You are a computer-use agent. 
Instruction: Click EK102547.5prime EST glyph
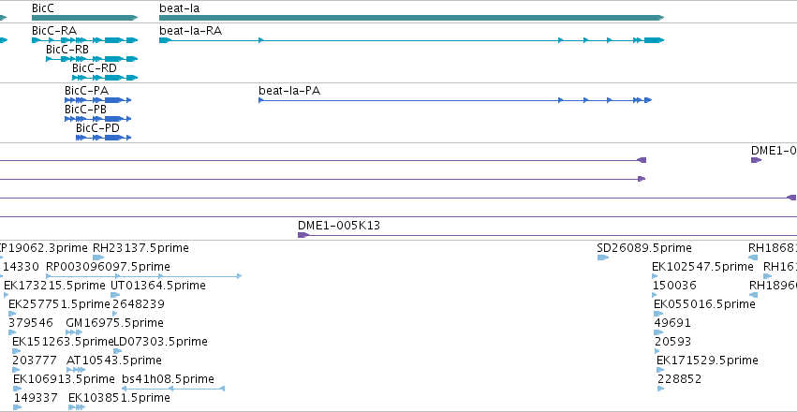655,276
